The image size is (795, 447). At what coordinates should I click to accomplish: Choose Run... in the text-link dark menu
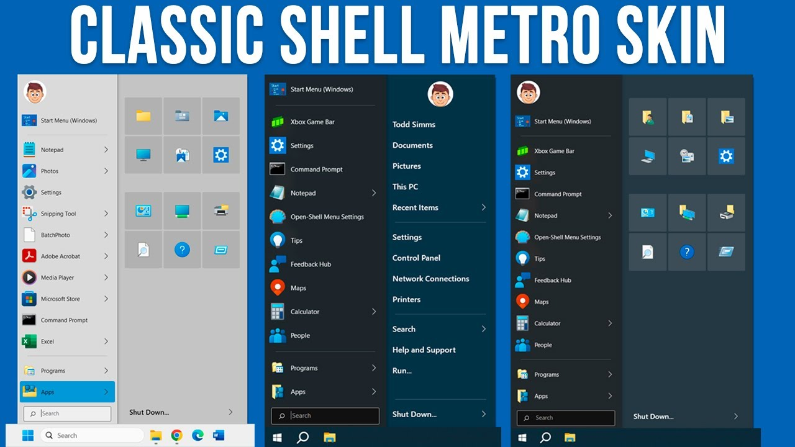click(x=402, y=371)
